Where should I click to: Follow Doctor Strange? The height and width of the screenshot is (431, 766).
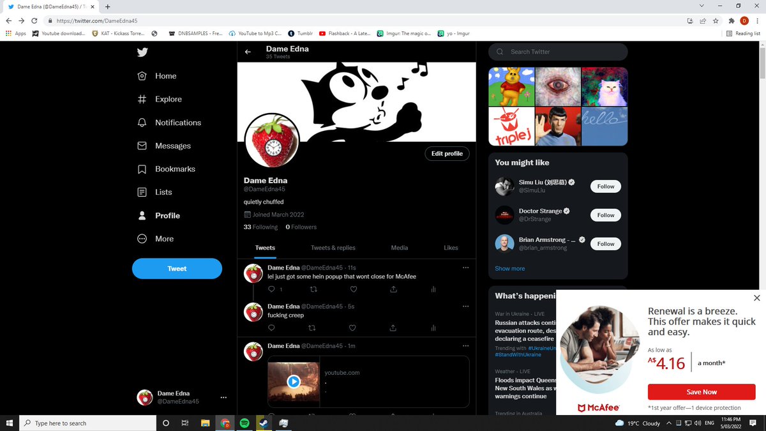[606, 215]
